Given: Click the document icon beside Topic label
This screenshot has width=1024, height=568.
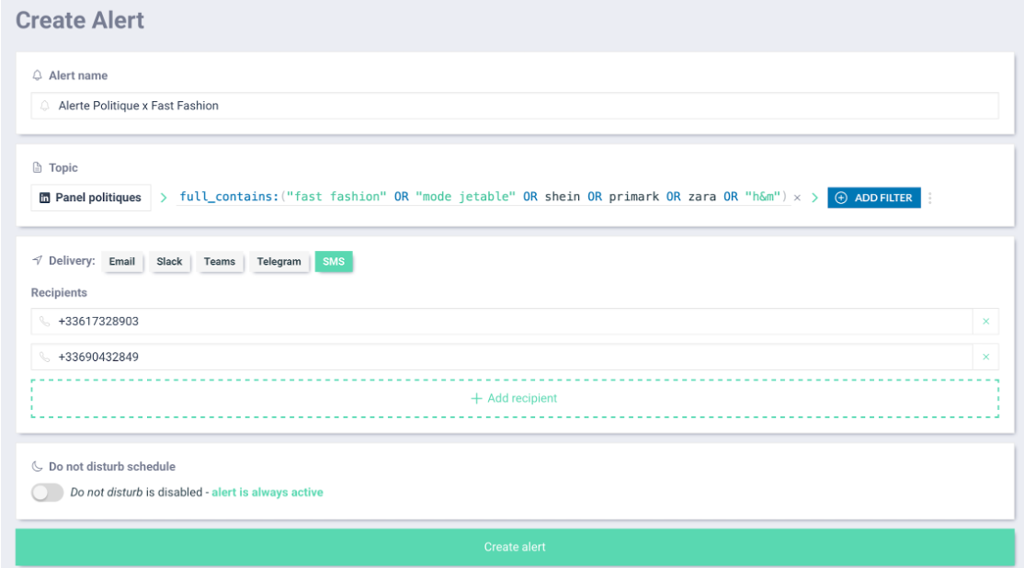Looking at the screenshot, I should click(x=37, y=168).
